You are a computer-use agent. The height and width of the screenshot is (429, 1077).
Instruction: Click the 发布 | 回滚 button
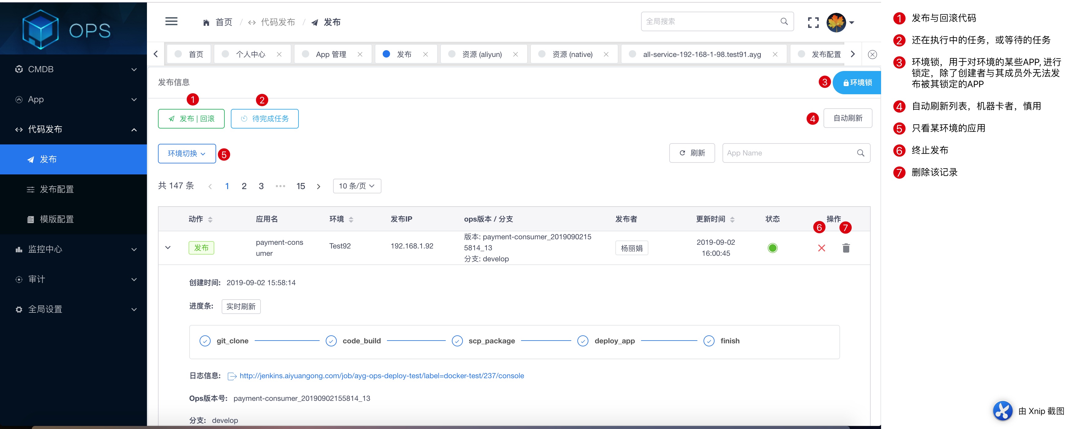pos(191,119)
